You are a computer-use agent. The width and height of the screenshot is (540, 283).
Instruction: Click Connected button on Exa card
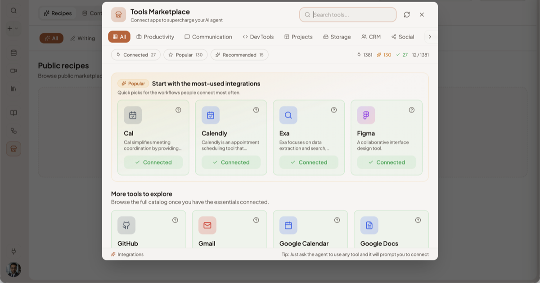coord(309,162)
